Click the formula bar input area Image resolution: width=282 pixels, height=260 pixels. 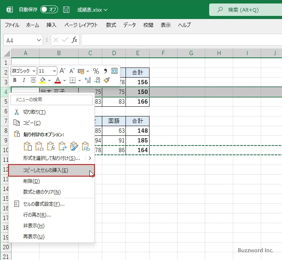182,40
